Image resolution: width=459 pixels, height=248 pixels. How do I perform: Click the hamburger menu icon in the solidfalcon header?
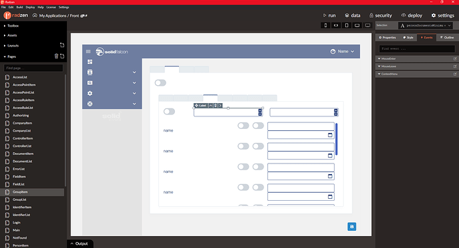point(88,51)
